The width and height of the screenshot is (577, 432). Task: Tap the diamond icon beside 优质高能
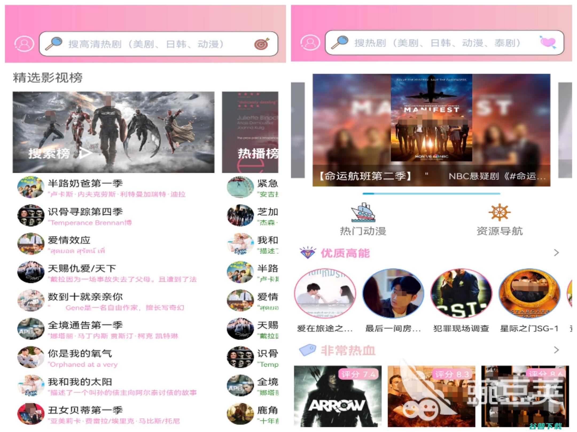click(308, 253)
